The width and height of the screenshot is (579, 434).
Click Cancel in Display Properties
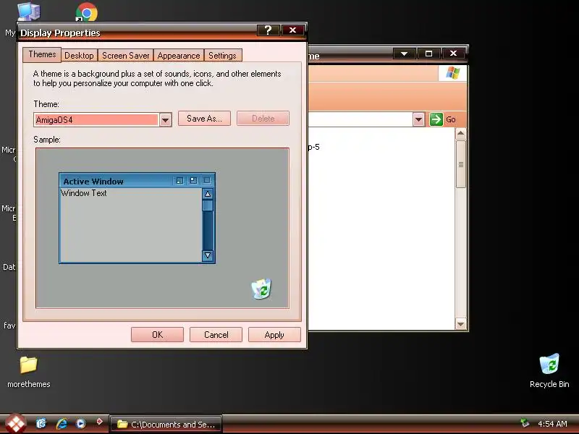pos(216,335)
